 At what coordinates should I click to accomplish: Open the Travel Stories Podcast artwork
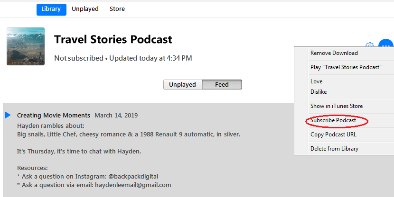tap(26, 46)
